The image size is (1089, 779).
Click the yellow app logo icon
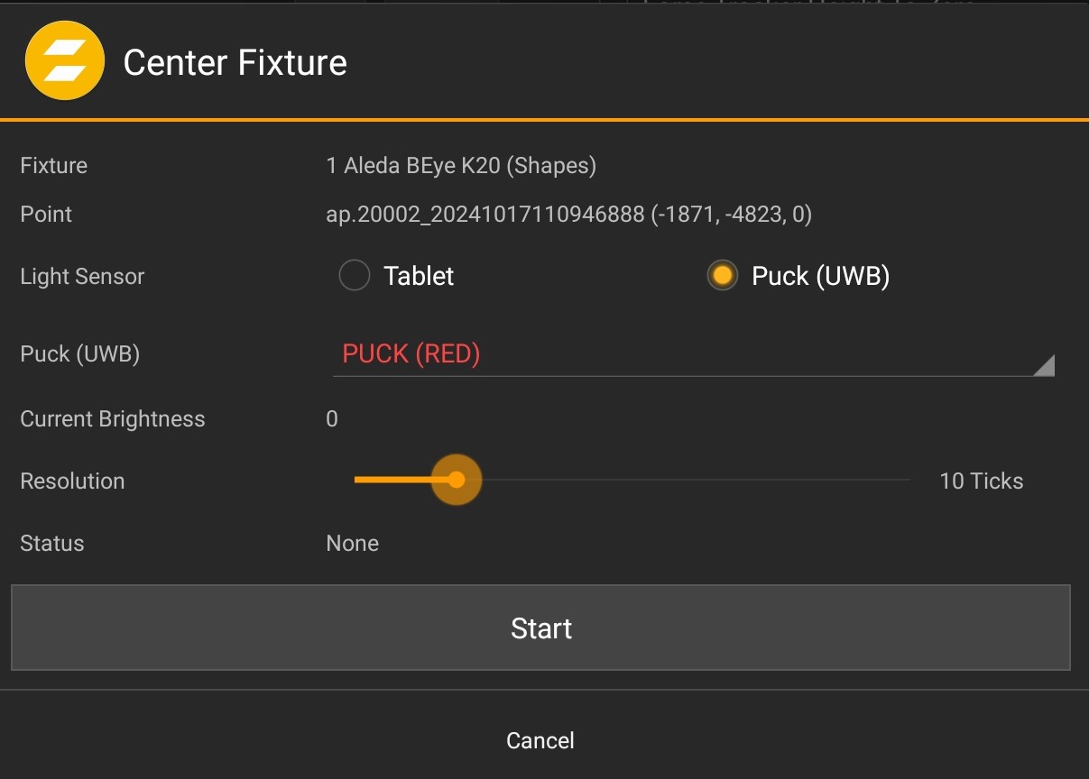point(64,61)
